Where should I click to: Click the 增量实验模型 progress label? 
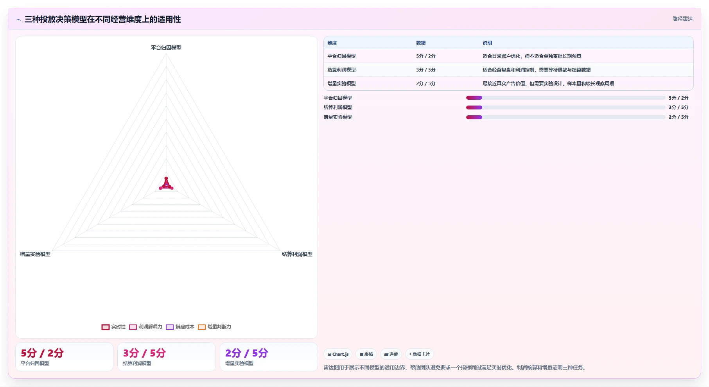click(x=337, y=117)
